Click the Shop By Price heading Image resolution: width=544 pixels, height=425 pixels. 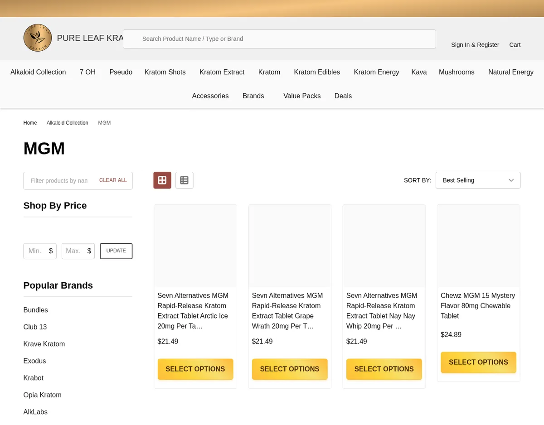click(x=55, y=206)
